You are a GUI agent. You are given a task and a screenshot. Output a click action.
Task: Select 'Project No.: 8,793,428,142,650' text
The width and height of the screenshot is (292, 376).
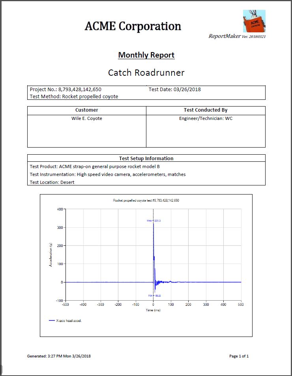point(66,90)
